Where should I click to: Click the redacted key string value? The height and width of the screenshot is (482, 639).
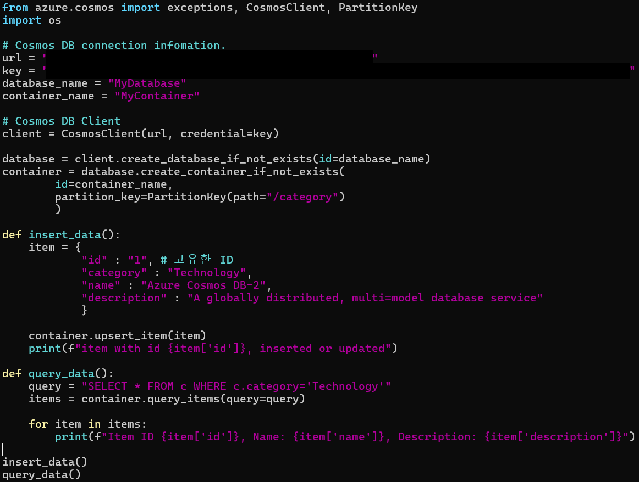(x=339, y=70)
